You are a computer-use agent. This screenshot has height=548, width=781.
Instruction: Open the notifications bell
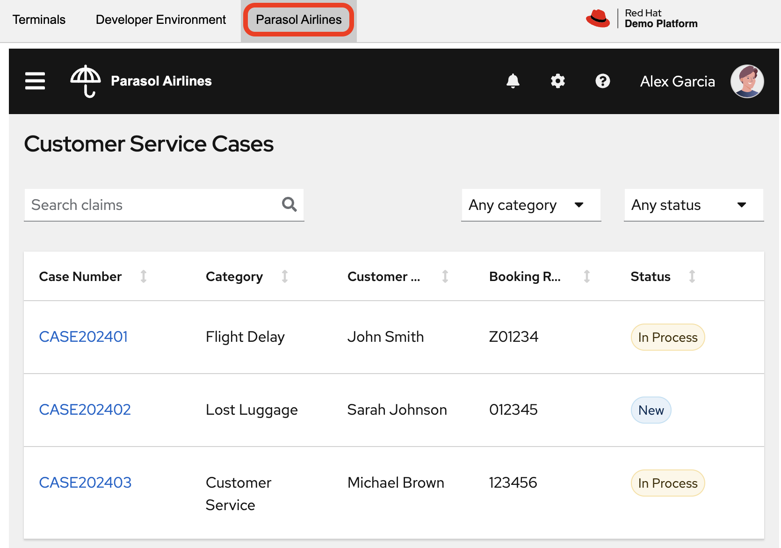click(513, 81)
